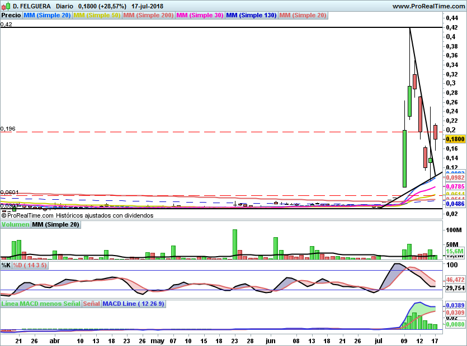Select the yellow MM (Simple 50) label

(97, 15)
